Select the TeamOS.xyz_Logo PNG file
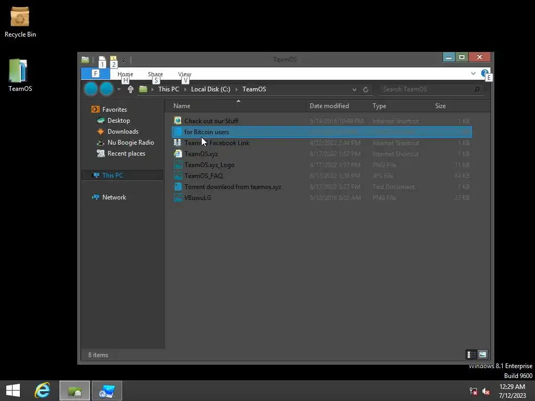Screen dimensions: 535x401 click(x=322, y=164)
